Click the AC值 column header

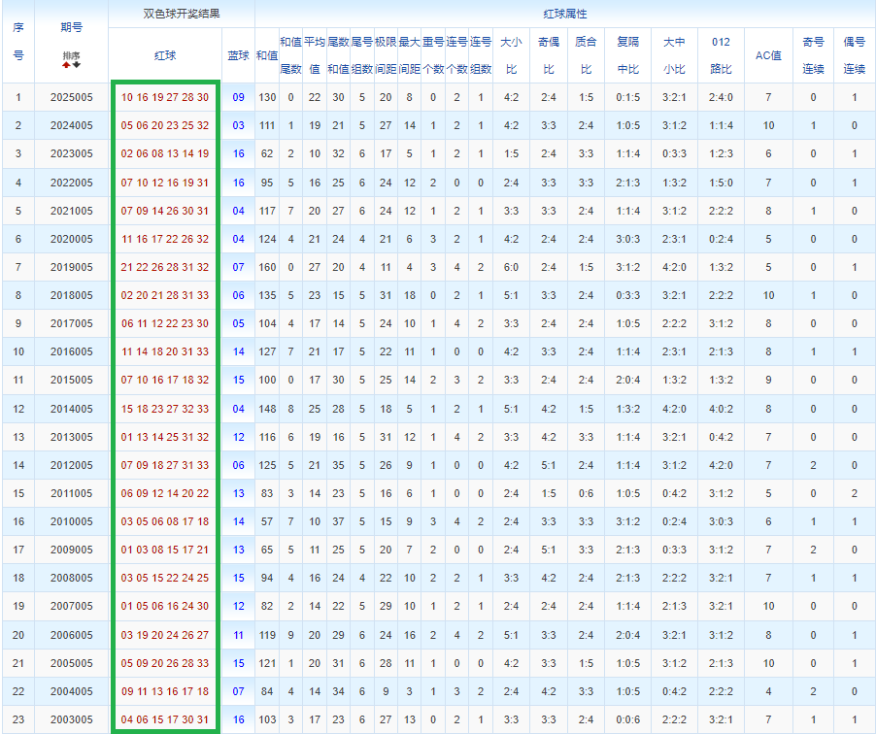[x=768, y=56]
